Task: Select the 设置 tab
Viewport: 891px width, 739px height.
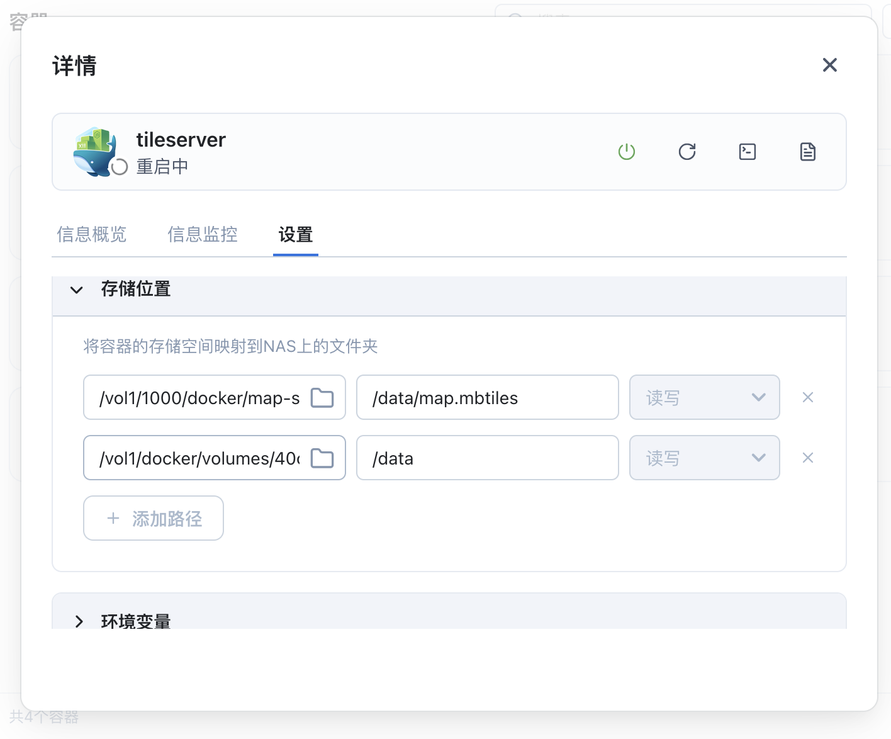Action: coord(295,234)
